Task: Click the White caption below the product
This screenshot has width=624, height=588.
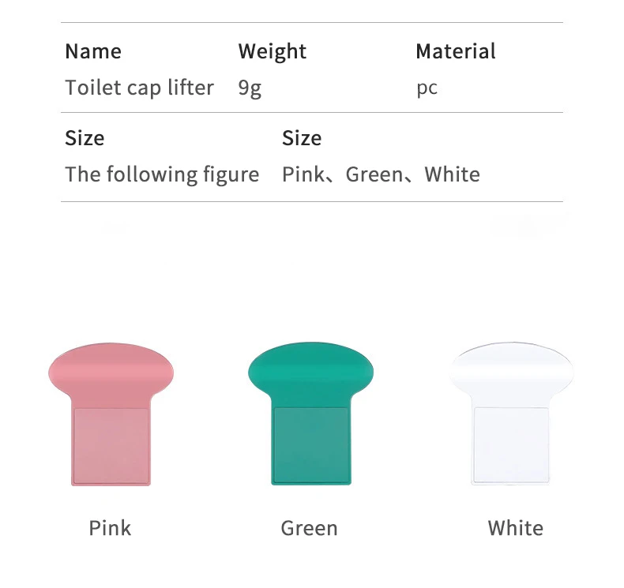Action: point(515,528)
